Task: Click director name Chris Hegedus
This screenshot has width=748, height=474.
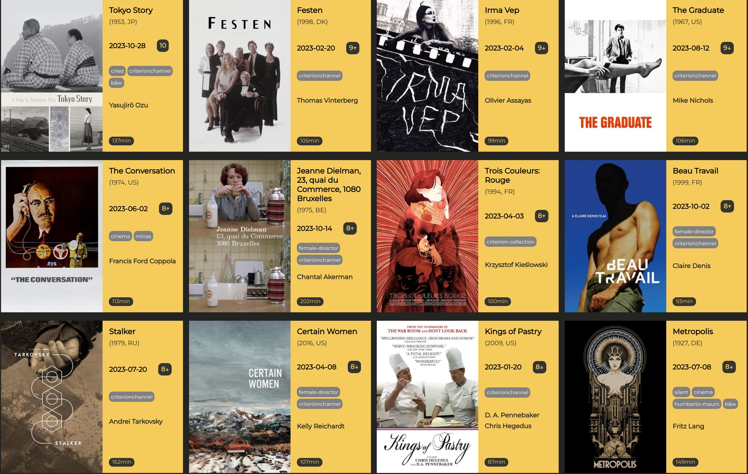Action: [508, 426]
